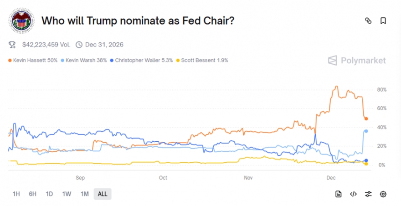The width and height of the screenshot is (401, 206).
Task: Open chart settings gear icon
Action: [383, 194]
